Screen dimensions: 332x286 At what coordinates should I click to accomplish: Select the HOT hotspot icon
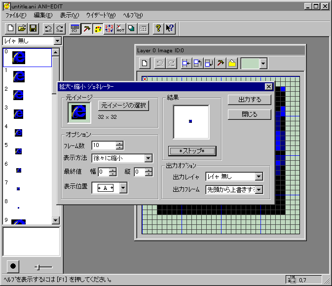[120, 29]
